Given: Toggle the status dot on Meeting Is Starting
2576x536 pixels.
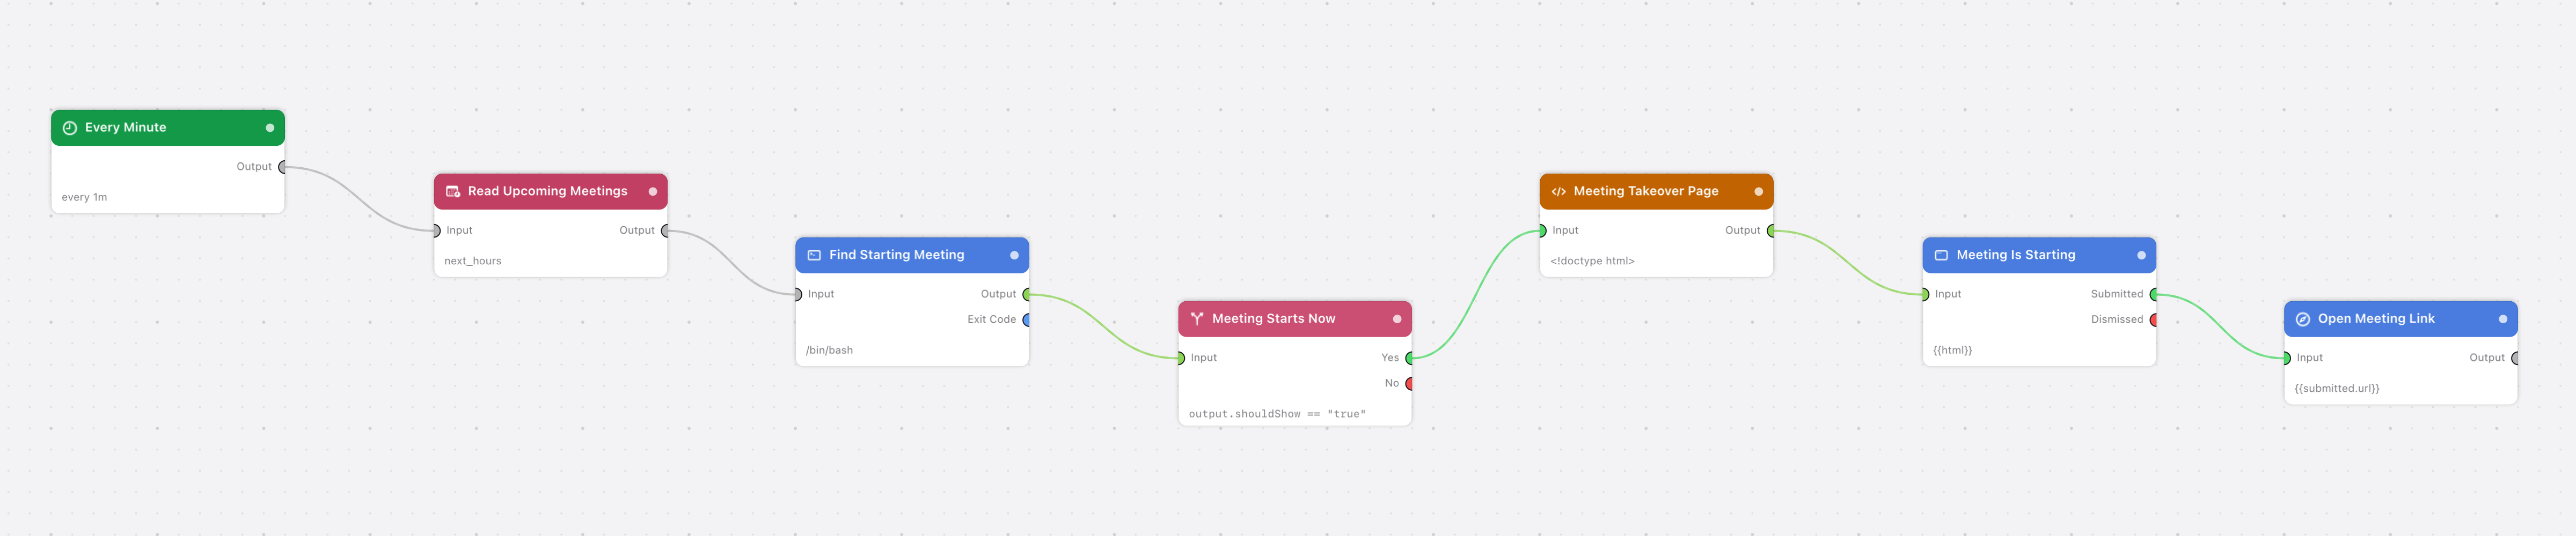Looking at the screenshot, I should coord(2141,256).
